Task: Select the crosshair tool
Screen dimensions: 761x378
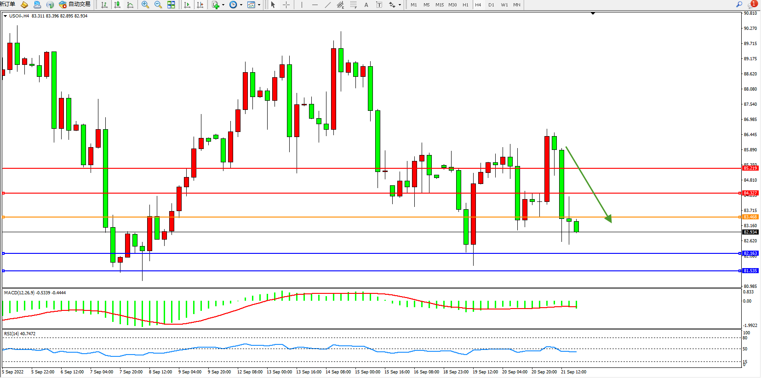Action: [286, 5]
